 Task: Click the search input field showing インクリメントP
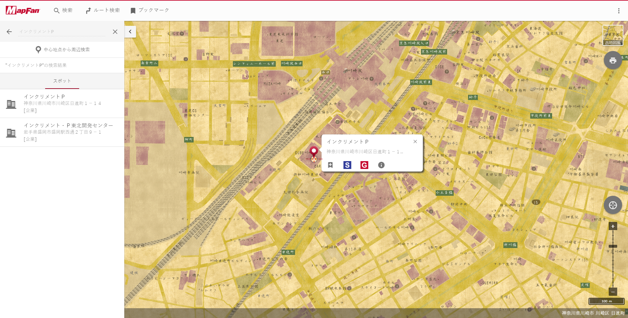(61, 32)
